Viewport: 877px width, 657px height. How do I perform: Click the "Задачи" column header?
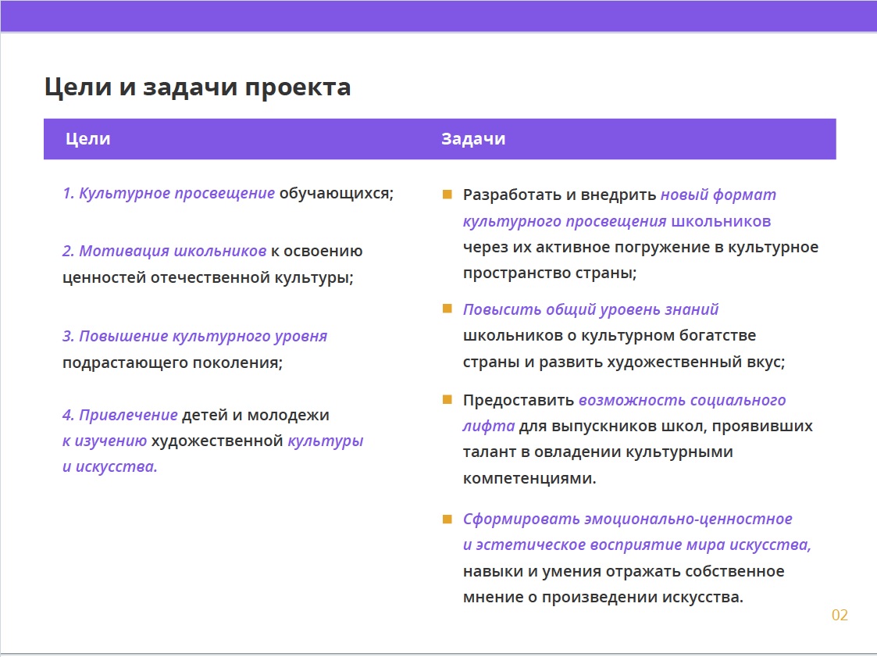point(473,139)
